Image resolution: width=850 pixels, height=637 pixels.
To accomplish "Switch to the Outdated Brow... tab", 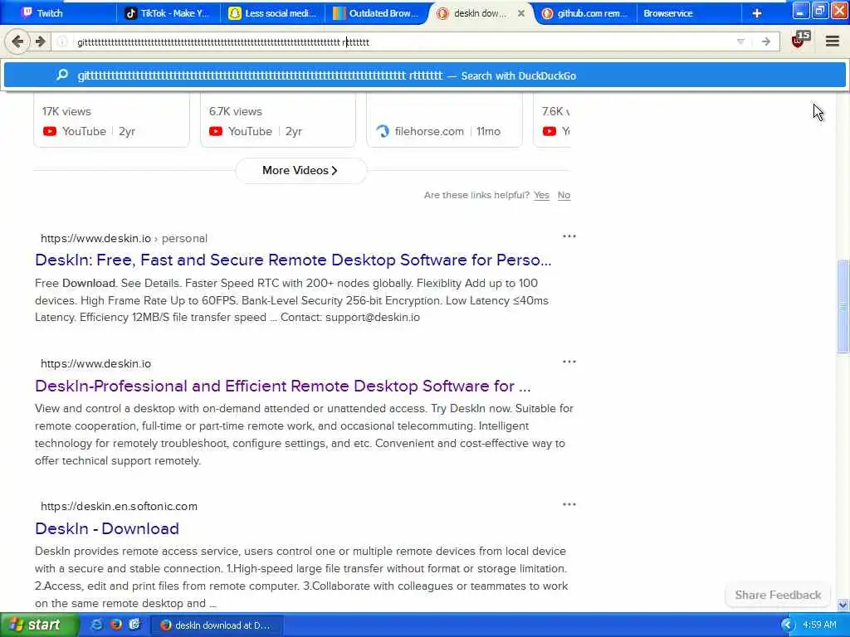I will (x=376, y=13).
